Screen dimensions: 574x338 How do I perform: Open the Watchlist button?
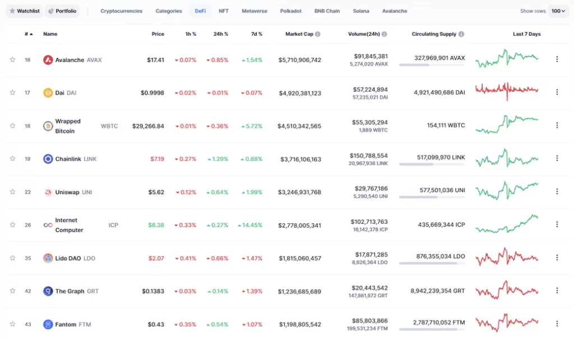[x=24, y=11]
